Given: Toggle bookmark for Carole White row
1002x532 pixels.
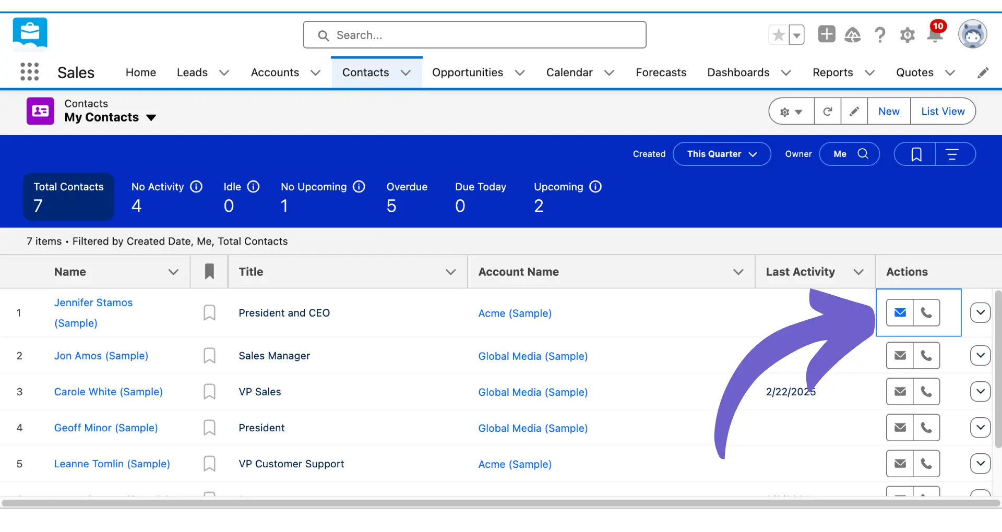Looking at the screenshot, I should pos(209,391).
